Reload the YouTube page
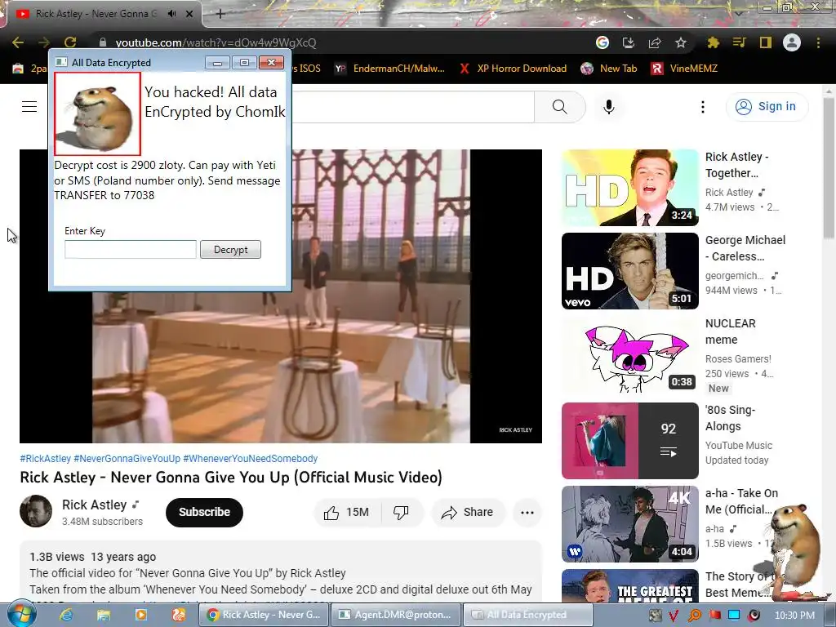Image resolution: width=836 pixels, height=627 pixels. coord(70,42)
